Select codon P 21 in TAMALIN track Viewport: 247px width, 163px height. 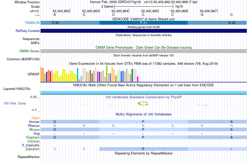click(x=144, y=23)
